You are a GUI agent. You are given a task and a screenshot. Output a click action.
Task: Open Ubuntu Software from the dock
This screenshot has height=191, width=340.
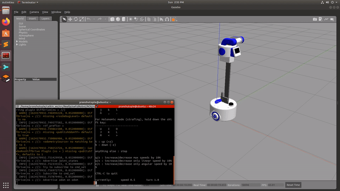pos(6,33)
